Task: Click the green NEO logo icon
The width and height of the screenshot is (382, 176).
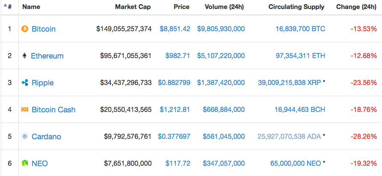Action: [25, 163]
